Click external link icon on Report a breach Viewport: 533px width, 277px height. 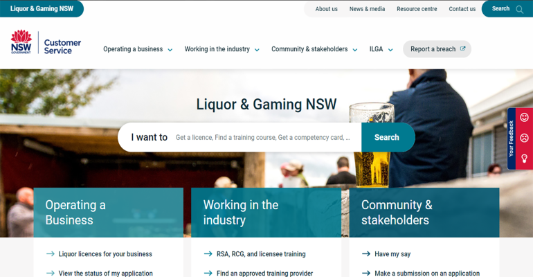pyautogui.click(x=462, y=48)
